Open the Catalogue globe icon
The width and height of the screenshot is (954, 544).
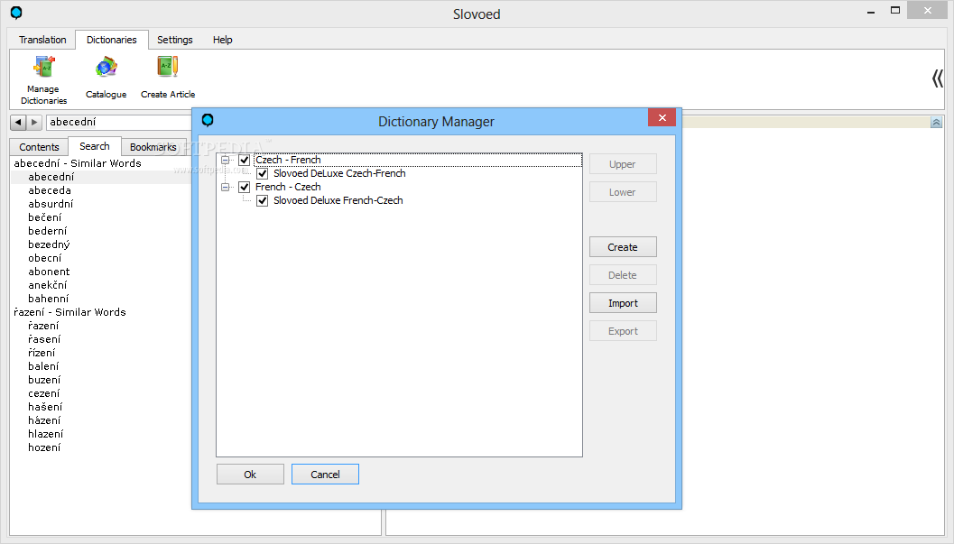[106, 67]
